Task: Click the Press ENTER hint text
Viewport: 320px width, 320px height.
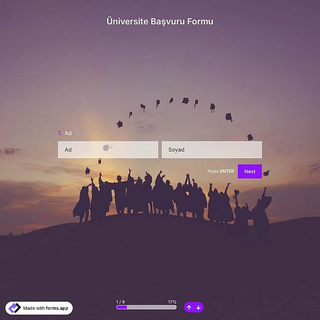Action: 221,172
